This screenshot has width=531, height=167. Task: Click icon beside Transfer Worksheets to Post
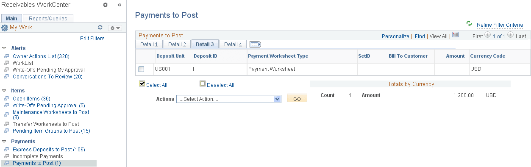point(6,124)
